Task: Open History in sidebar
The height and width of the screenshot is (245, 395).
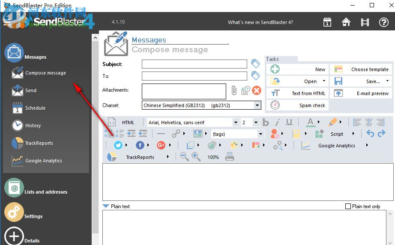Action: click(x=27, y=125)
